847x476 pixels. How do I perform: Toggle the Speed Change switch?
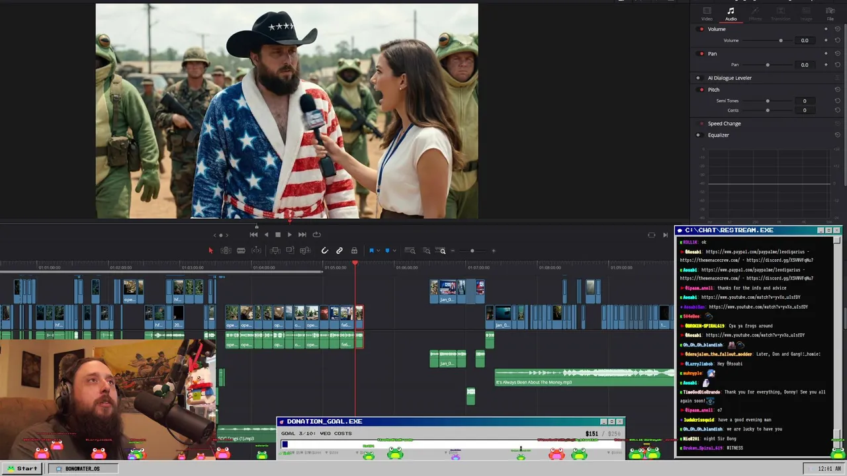[x=700, y=124]
